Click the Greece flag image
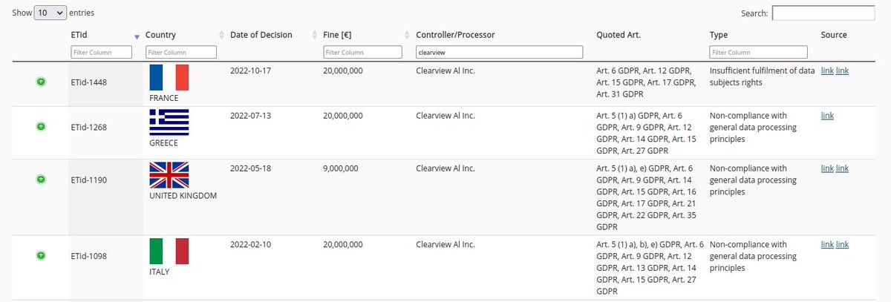 (169, 122)
